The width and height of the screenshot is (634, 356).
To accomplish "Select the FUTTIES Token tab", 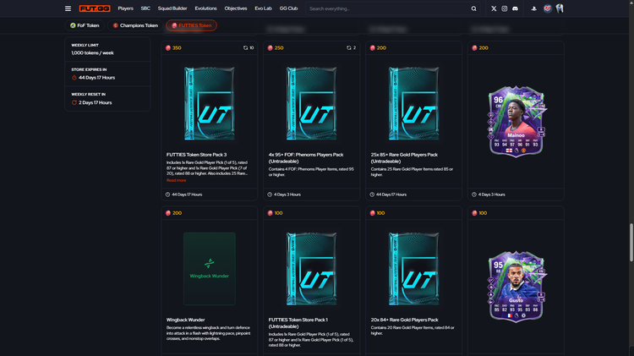I will pyautogui.click(x=191, y=25).
